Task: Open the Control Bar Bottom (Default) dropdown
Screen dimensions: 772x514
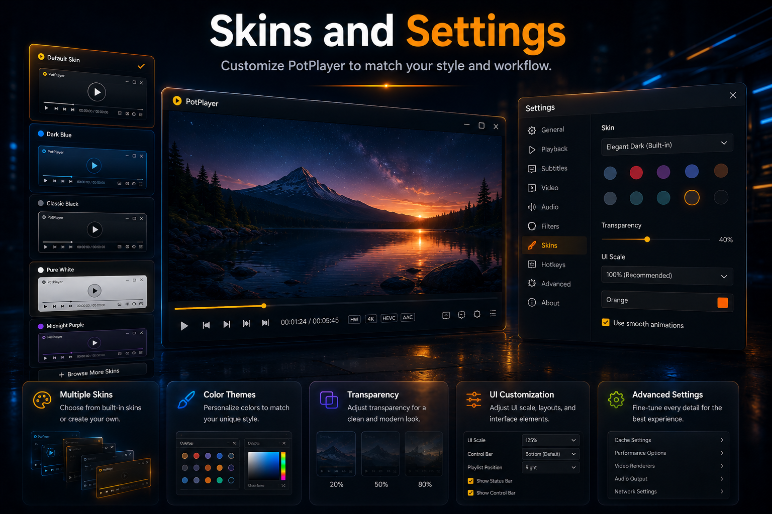Action: [550, 454]
